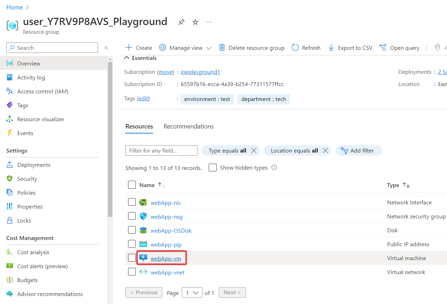The image size is (447, 304).
Task: Click the favorite star icon
Action: [195, 22]
